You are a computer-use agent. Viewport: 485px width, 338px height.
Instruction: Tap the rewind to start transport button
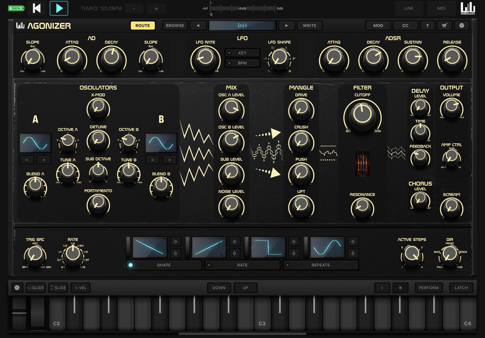pyautogui.click(x=37, y=8)
